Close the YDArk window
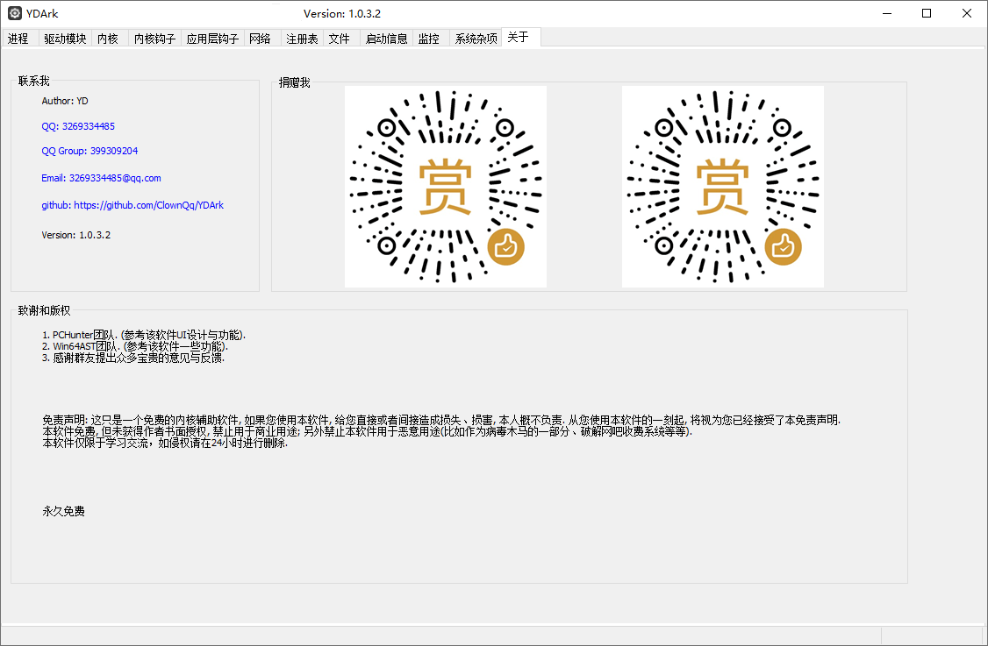Screen dimensions: 988x646 967,13
